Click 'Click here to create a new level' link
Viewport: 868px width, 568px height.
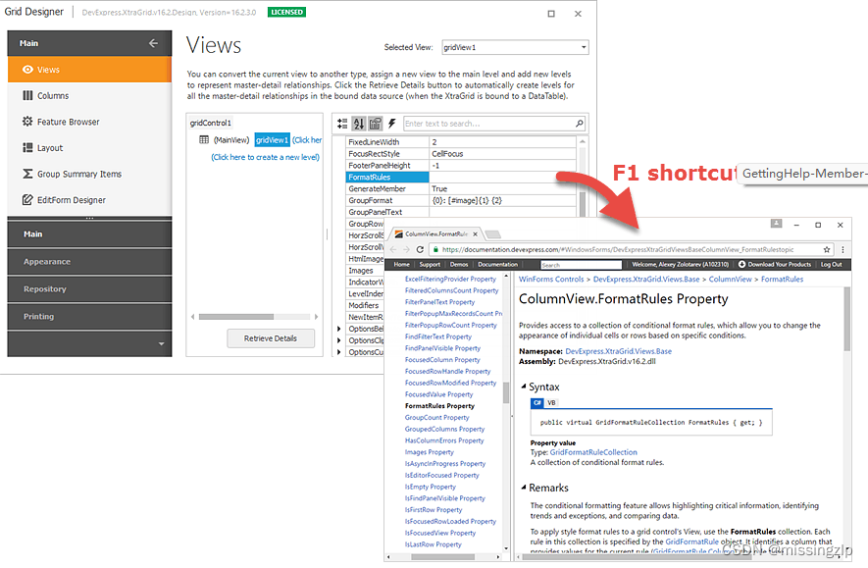click(265, 157)
